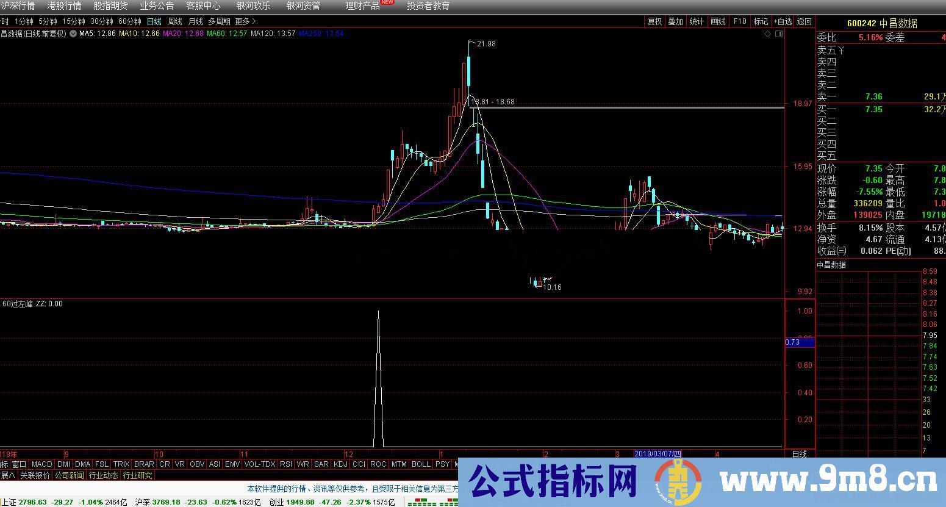Screen dimensions: 946x507
Task: Select the TRIX indicator tab
Action: [121, 464]
